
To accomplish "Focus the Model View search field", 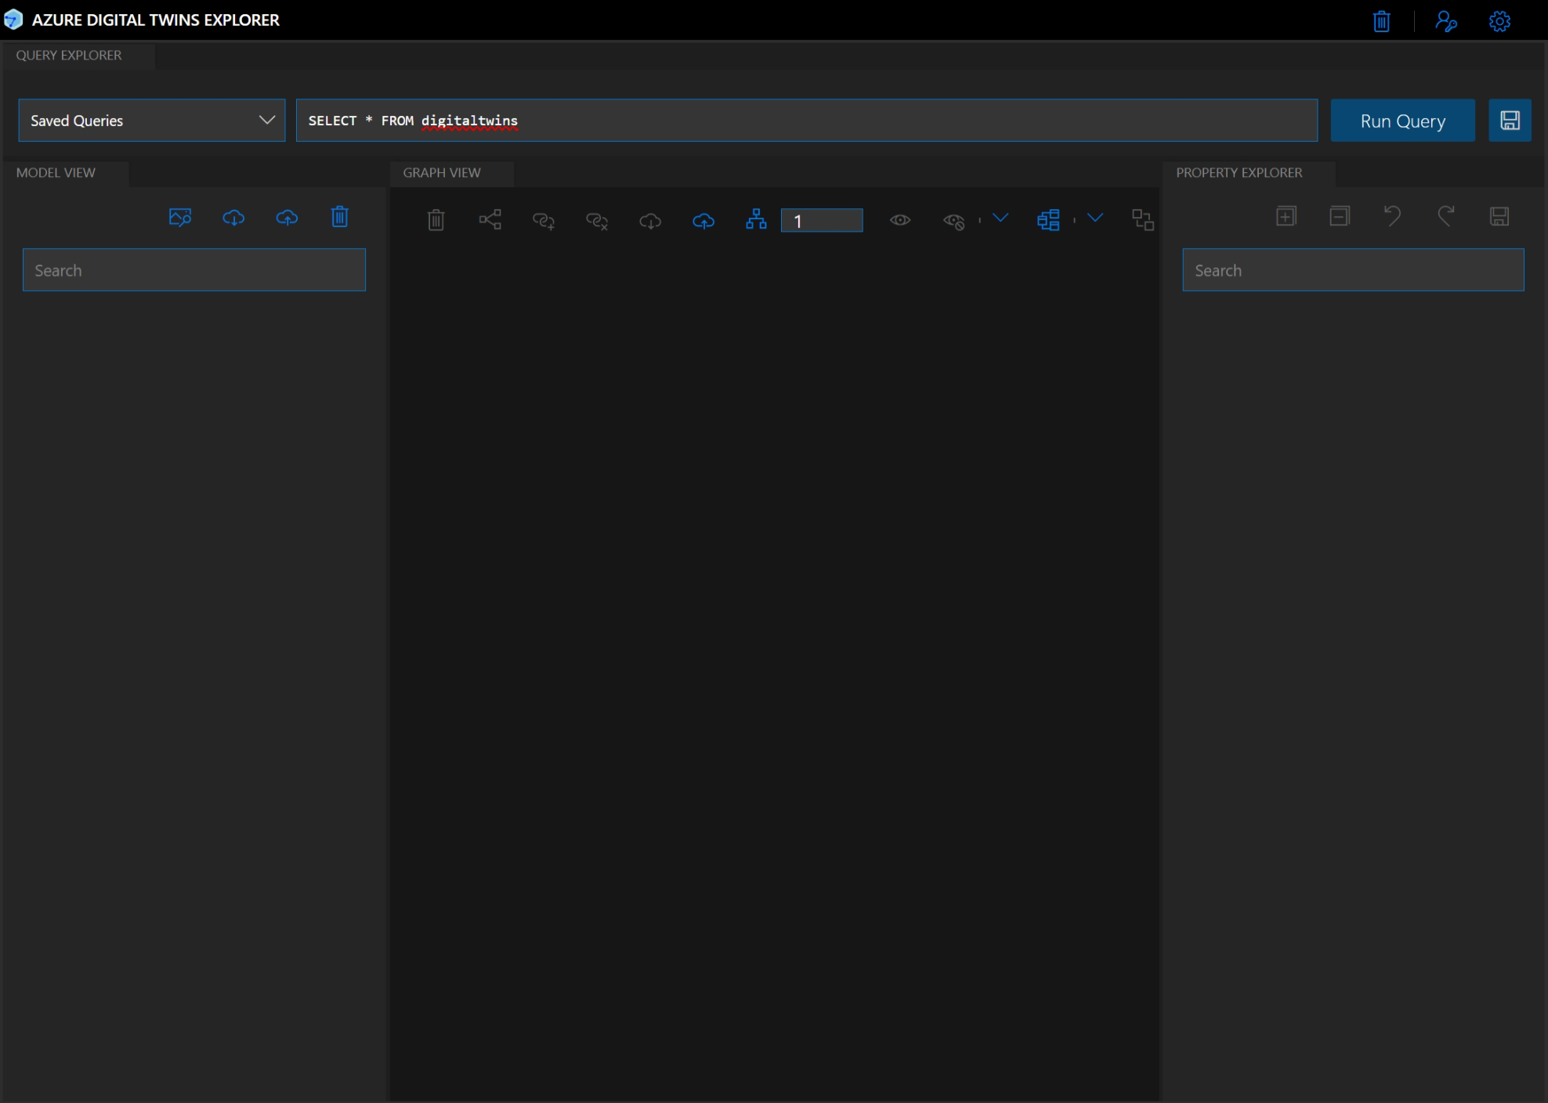I will (194, 270).
